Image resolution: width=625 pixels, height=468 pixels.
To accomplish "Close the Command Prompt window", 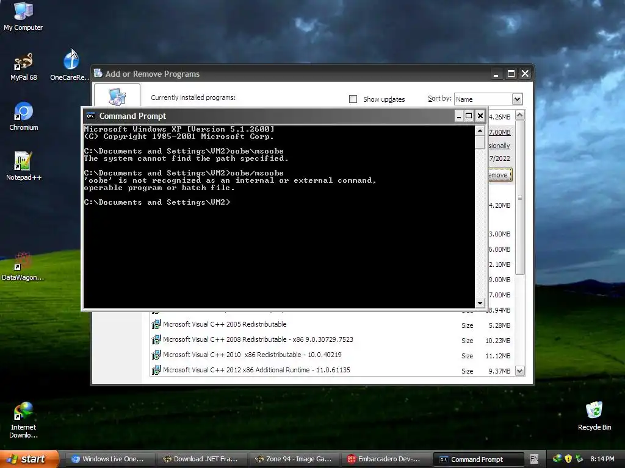I will click(480, 116).
